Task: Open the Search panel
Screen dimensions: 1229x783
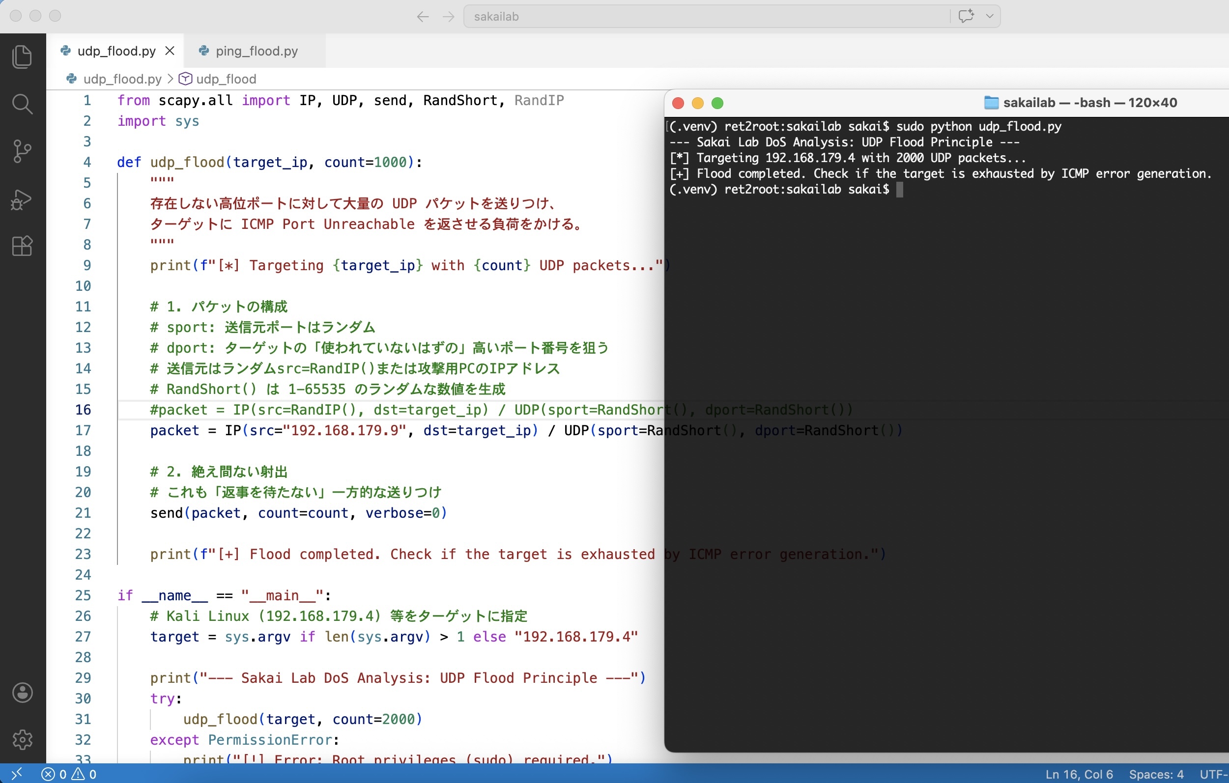Action: [23, 104]
